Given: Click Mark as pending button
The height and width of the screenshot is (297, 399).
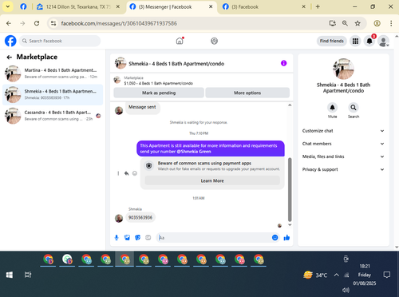Looking at the screenshot, I should tap(159, 93).
